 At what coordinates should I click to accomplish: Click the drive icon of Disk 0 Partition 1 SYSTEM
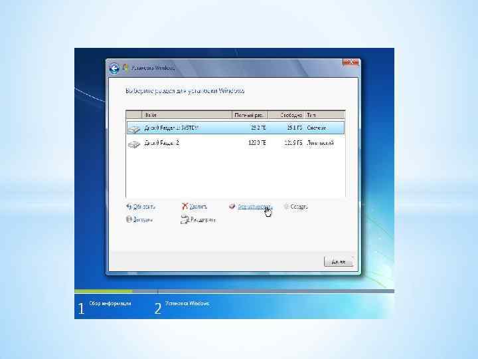pyautogui.click(x=134, y=129)
